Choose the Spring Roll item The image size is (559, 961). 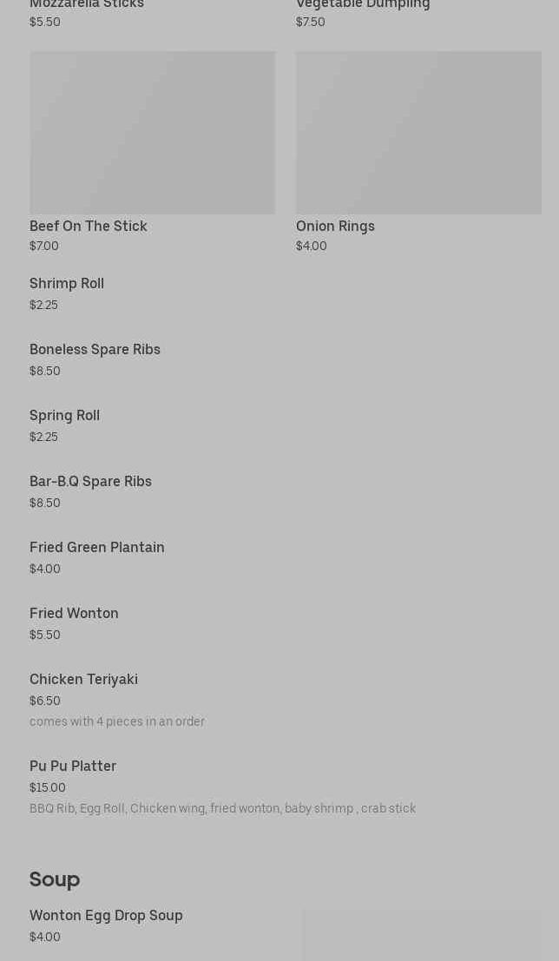click(x=64, y=416)
